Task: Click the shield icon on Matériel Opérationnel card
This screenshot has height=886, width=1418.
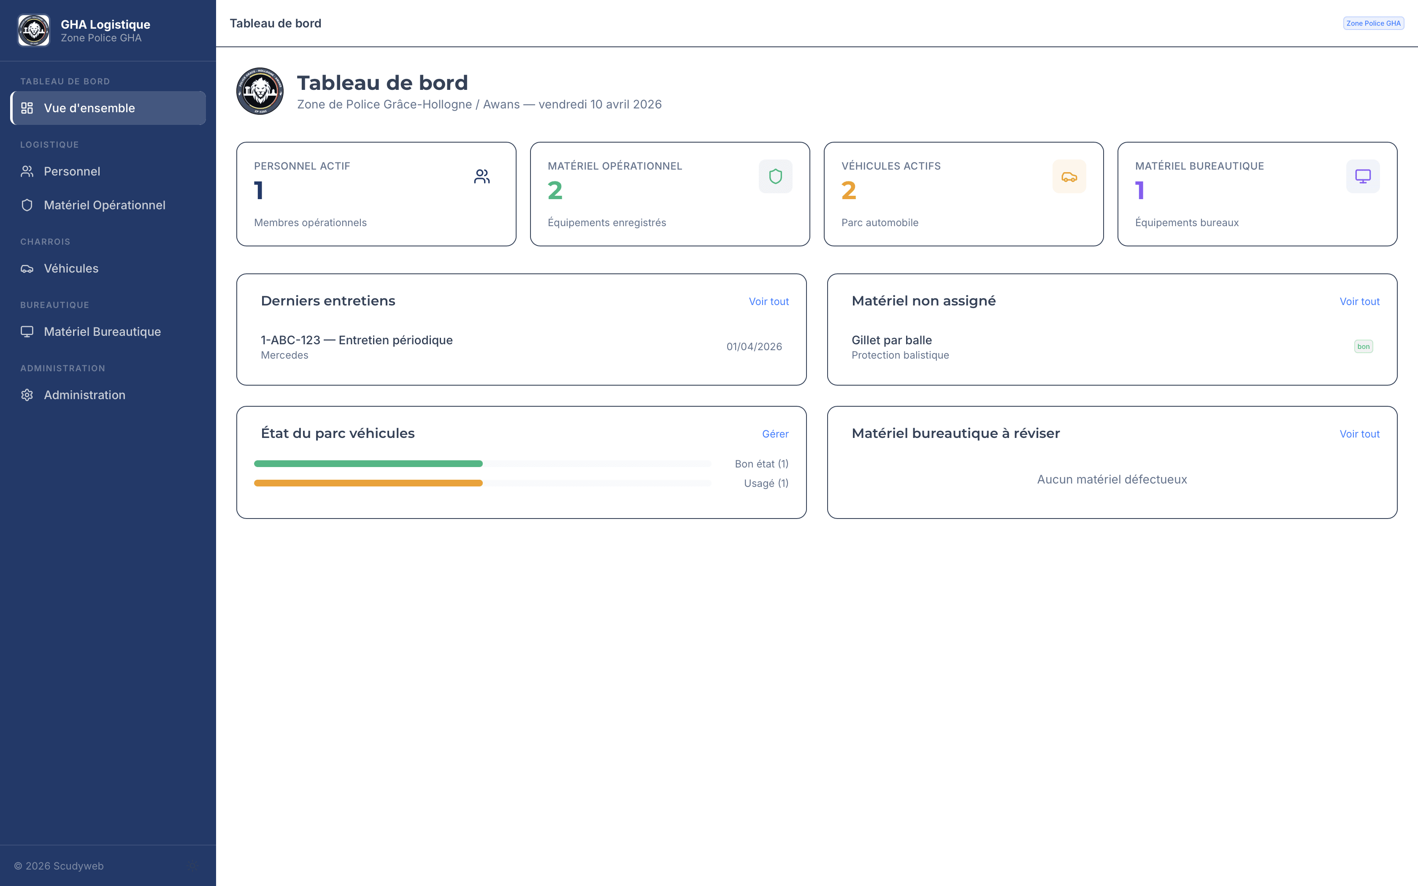Action: click(775, 176)
